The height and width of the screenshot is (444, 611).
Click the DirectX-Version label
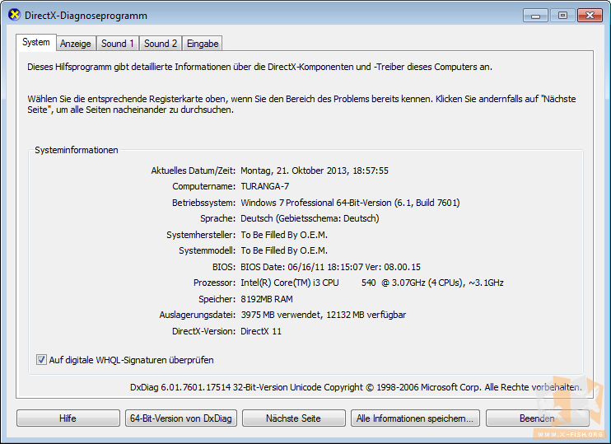203,331
